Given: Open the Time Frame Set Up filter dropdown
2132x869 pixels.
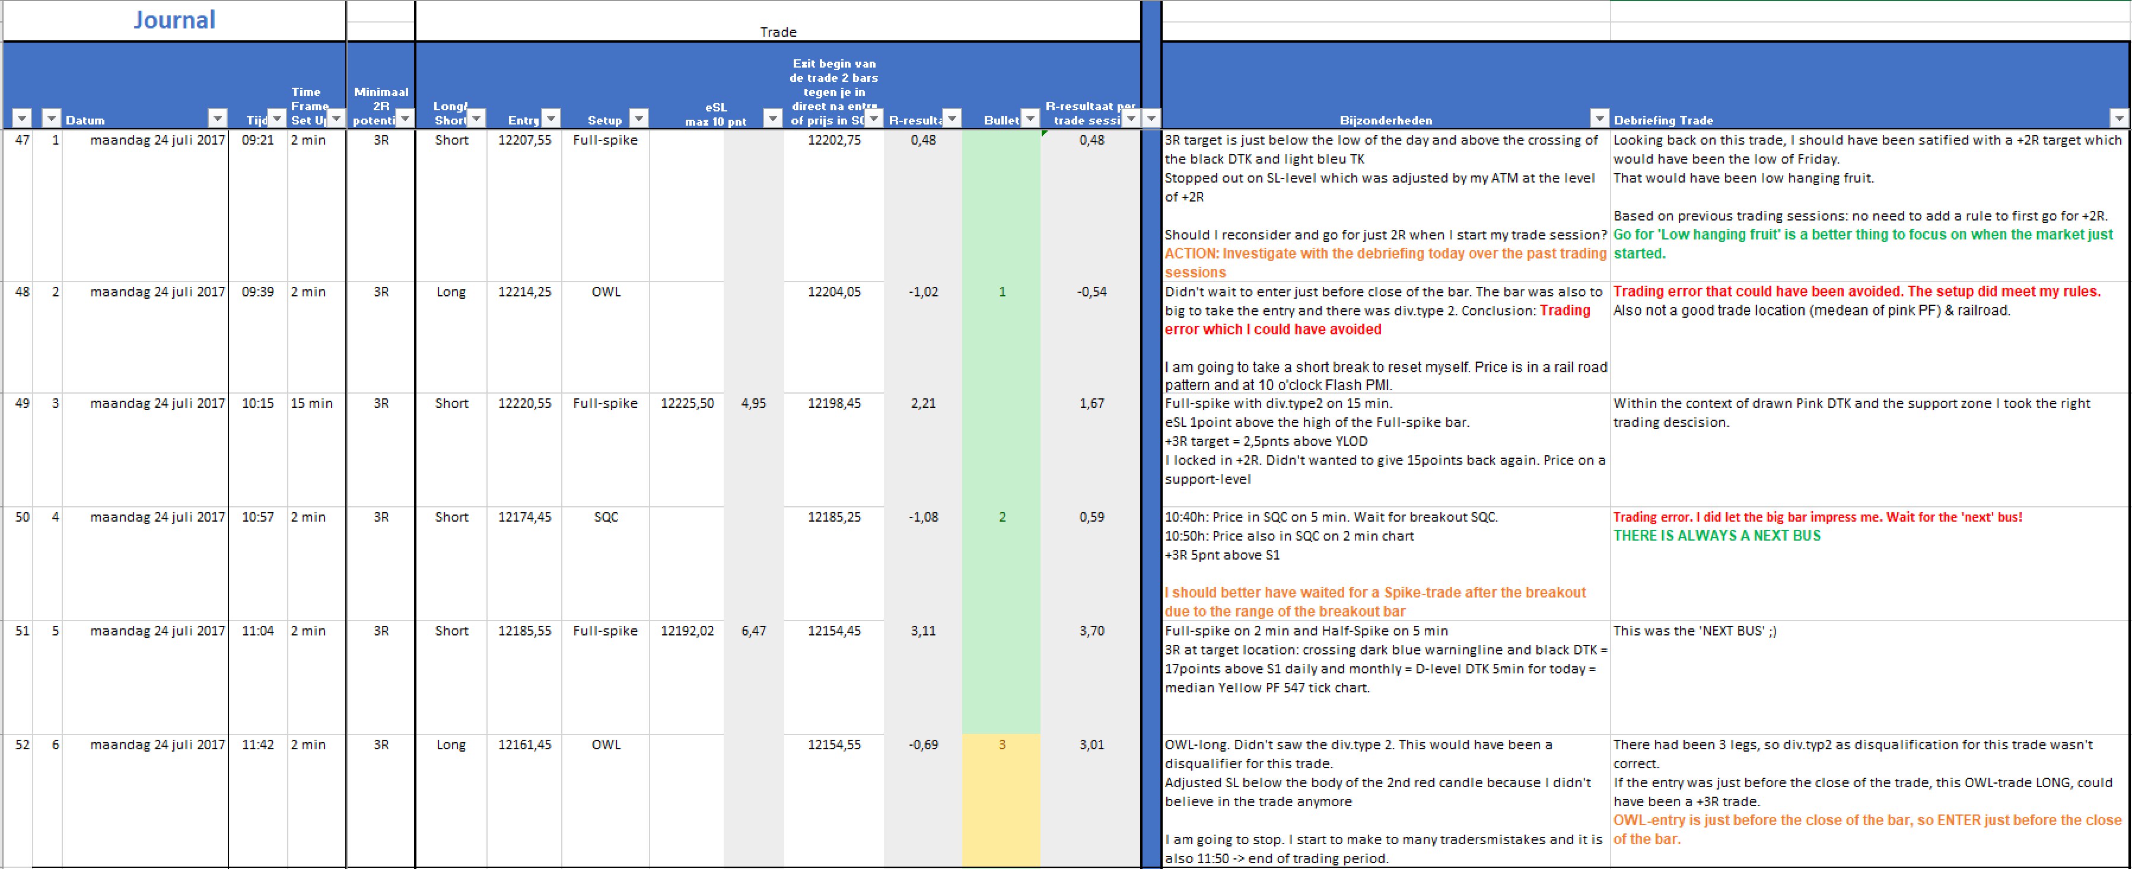Looking at the screenshot, I should click(335, 118).
